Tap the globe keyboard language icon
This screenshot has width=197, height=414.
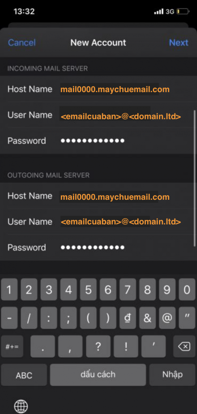tap(21, 406)
